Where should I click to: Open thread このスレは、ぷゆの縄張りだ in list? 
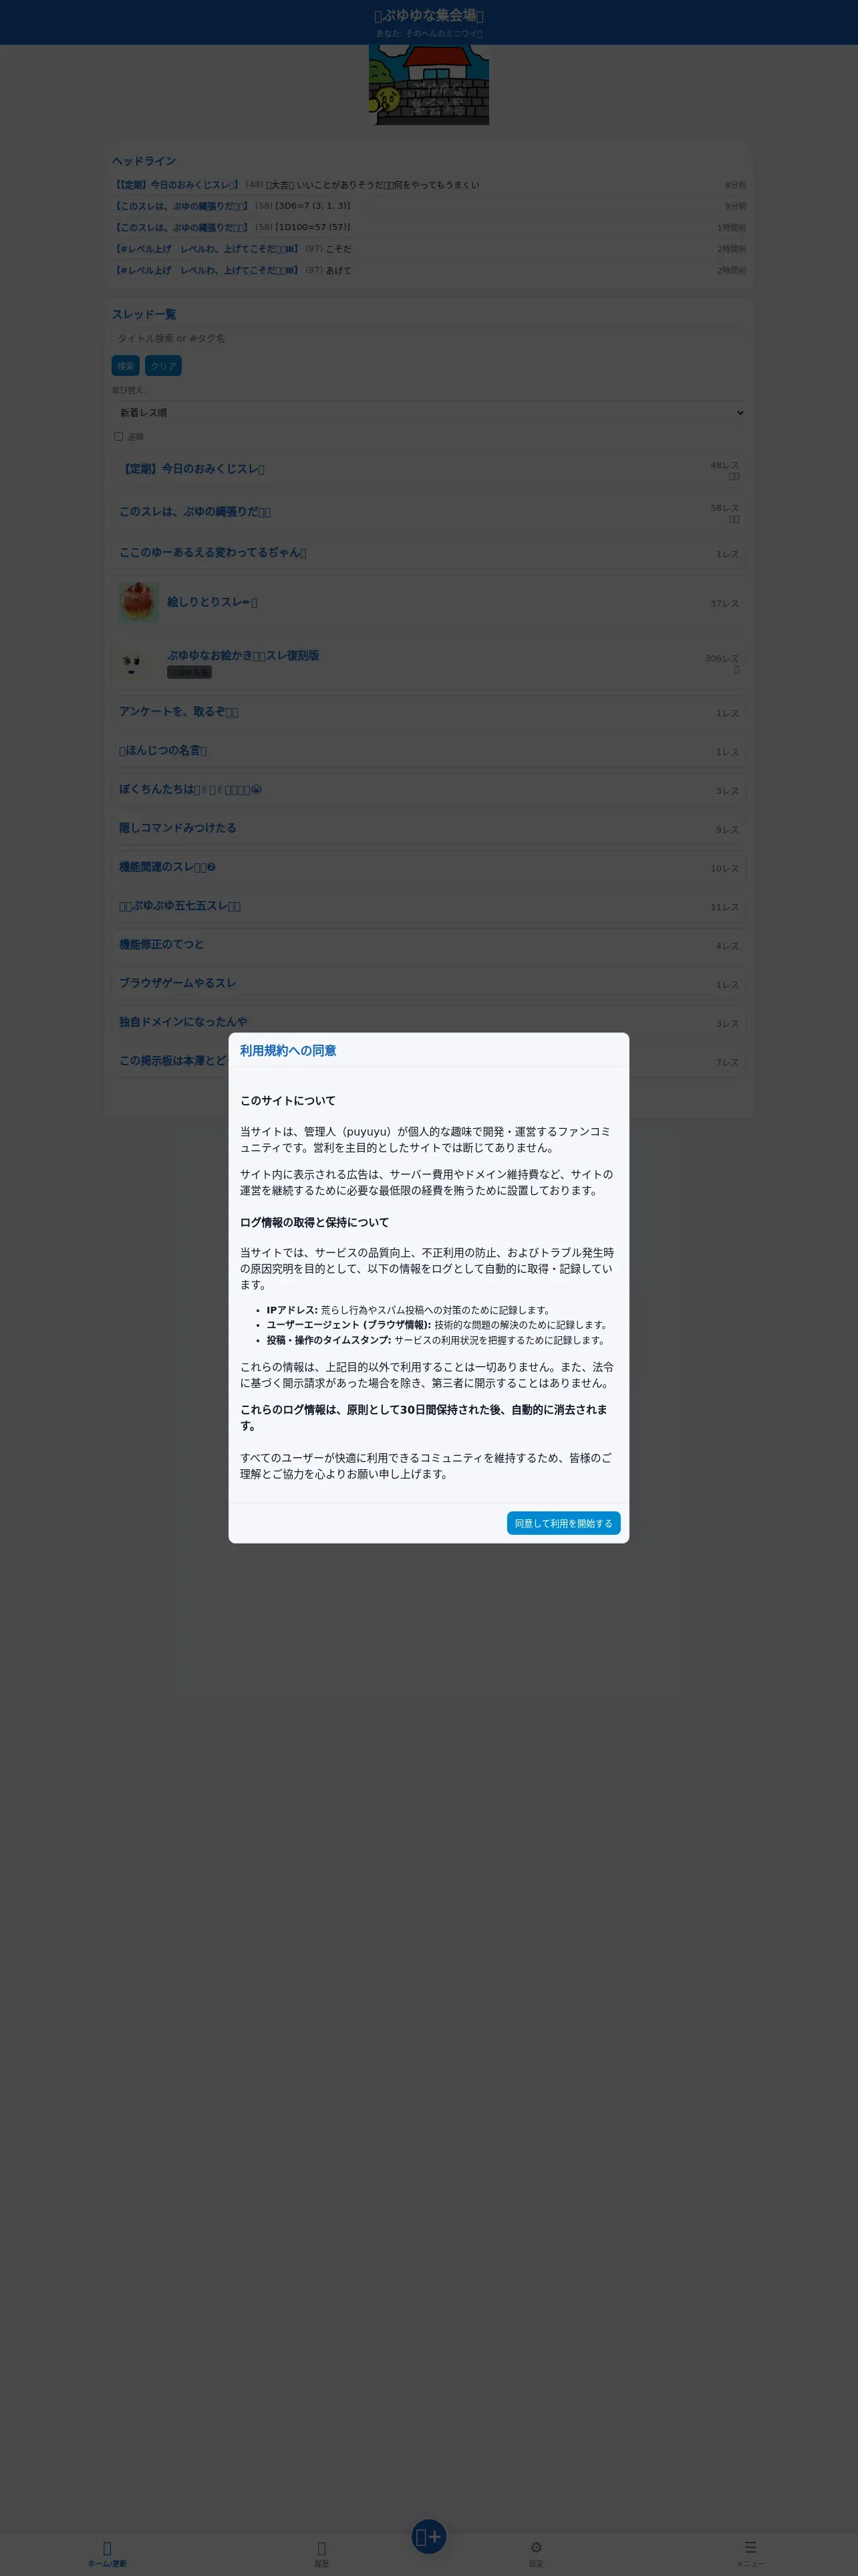428,512
